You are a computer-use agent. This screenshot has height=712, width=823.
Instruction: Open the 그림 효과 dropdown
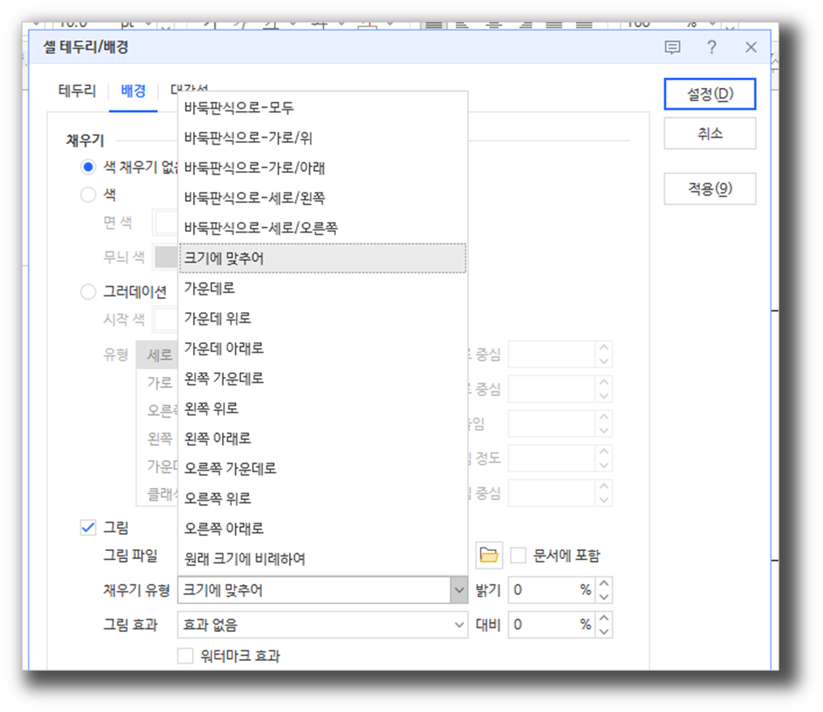323,625
